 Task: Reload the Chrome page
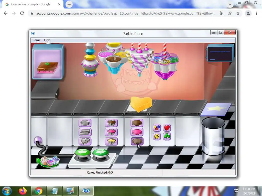pos(22,13)
